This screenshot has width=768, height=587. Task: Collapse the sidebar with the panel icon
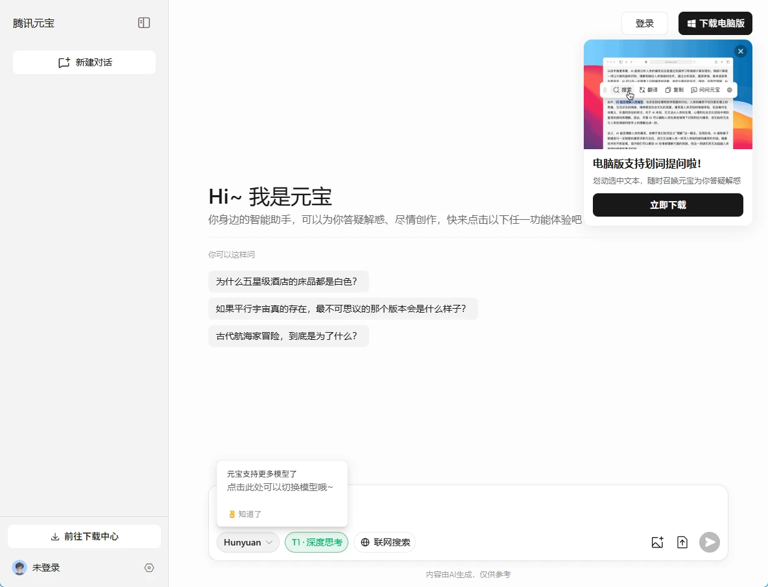144,23
